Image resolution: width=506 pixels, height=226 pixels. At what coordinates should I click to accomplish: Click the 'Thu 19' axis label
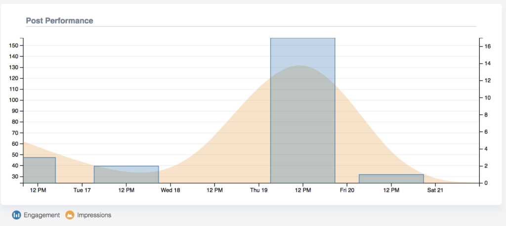(259, 191)
